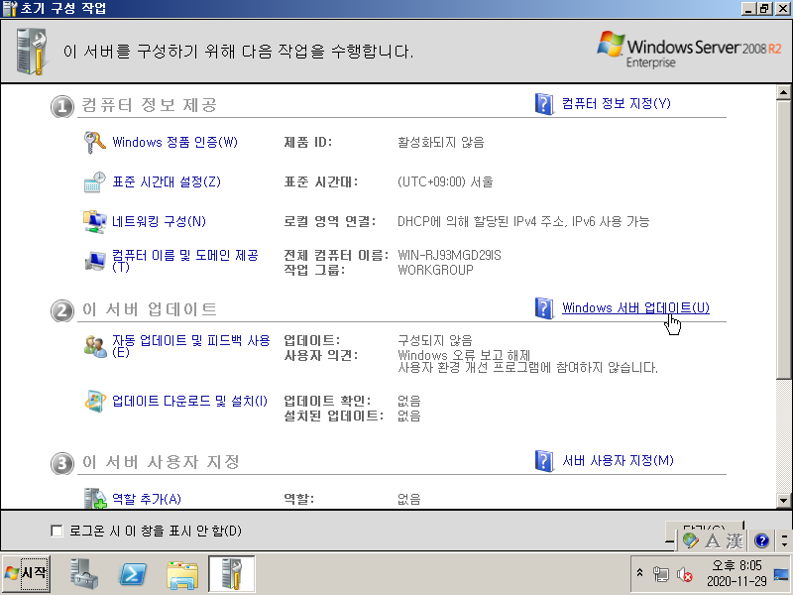The height and width of the screenshot is (595, 793).
Task: Open 역할 추가(A) link
Action: pos(146,500)
